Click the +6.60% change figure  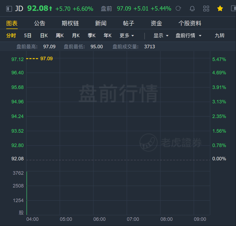(x=83, y=9)
